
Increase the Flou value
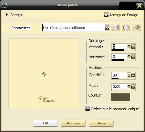(x=129, y=85)
